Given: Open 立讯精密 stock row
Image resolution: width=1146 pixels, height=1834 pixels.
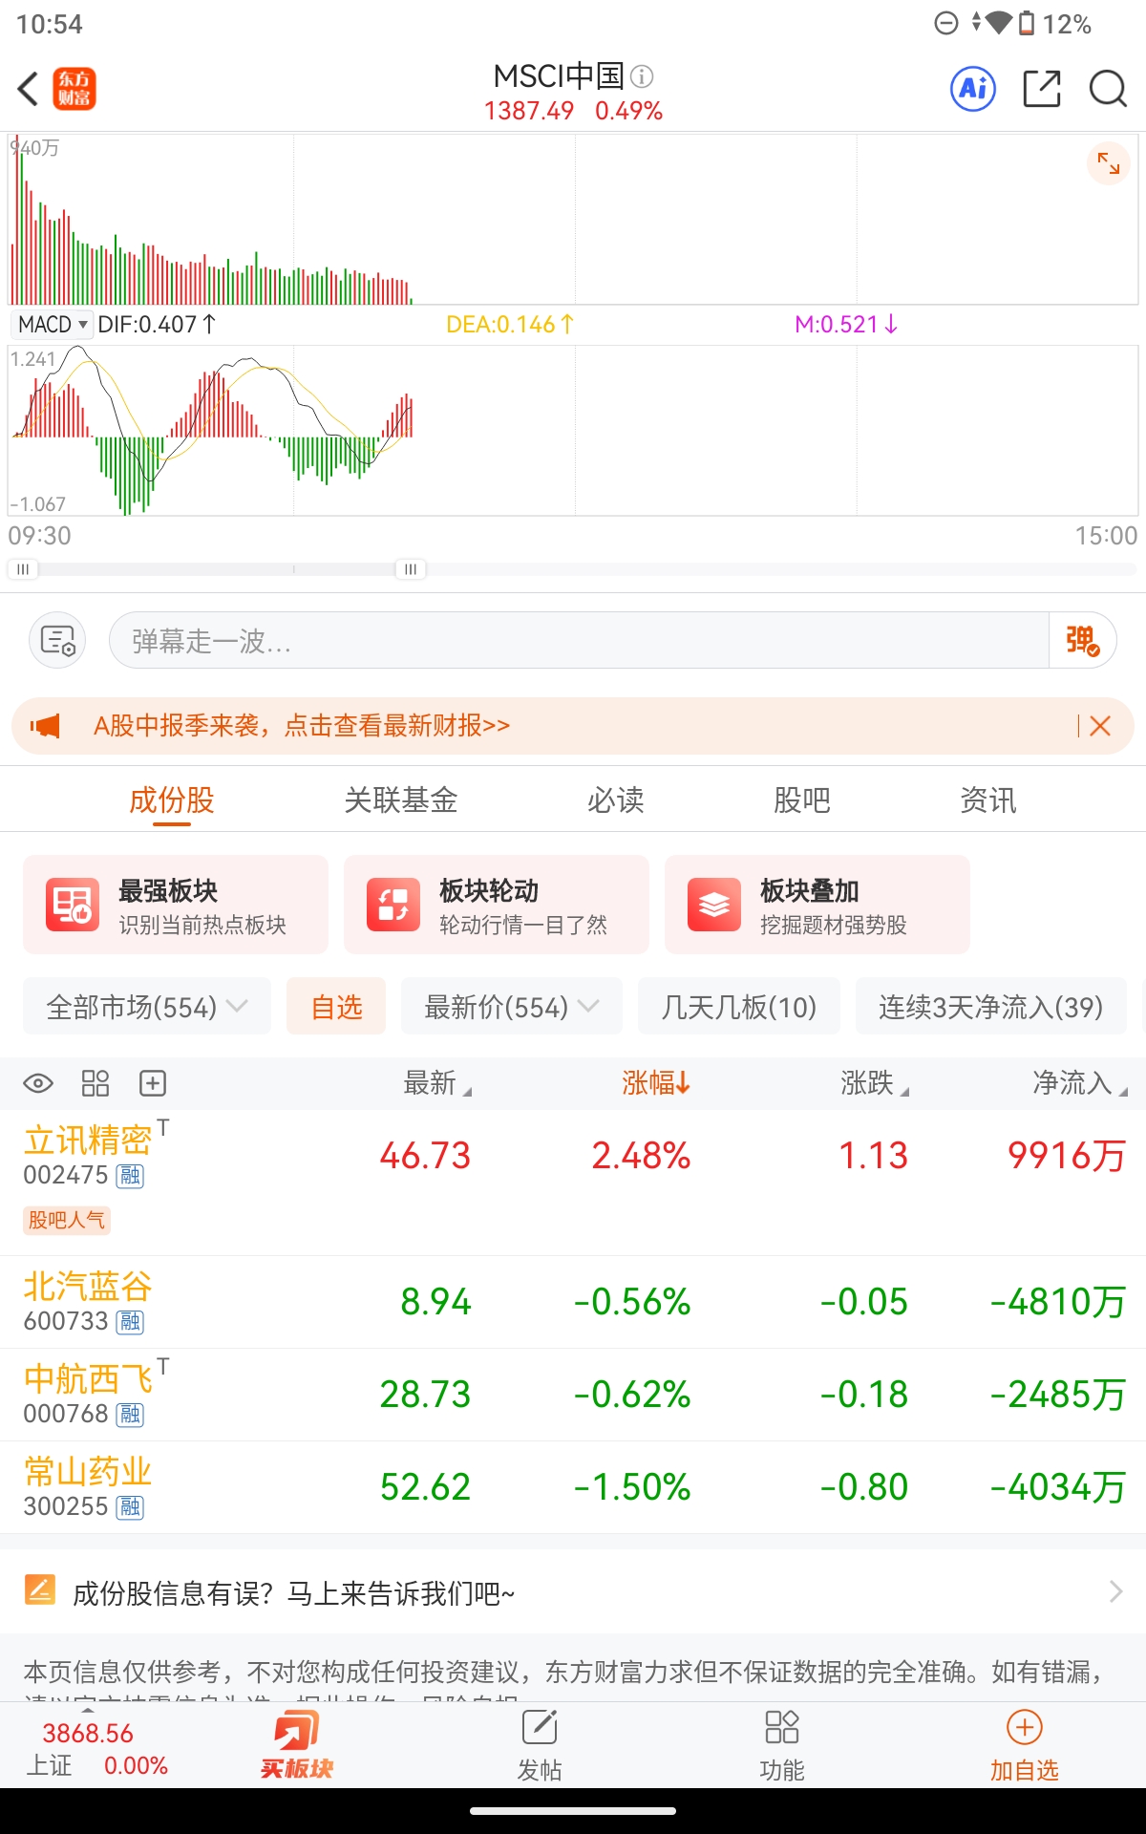Looking at the screenshot, I should point(573,1183).
